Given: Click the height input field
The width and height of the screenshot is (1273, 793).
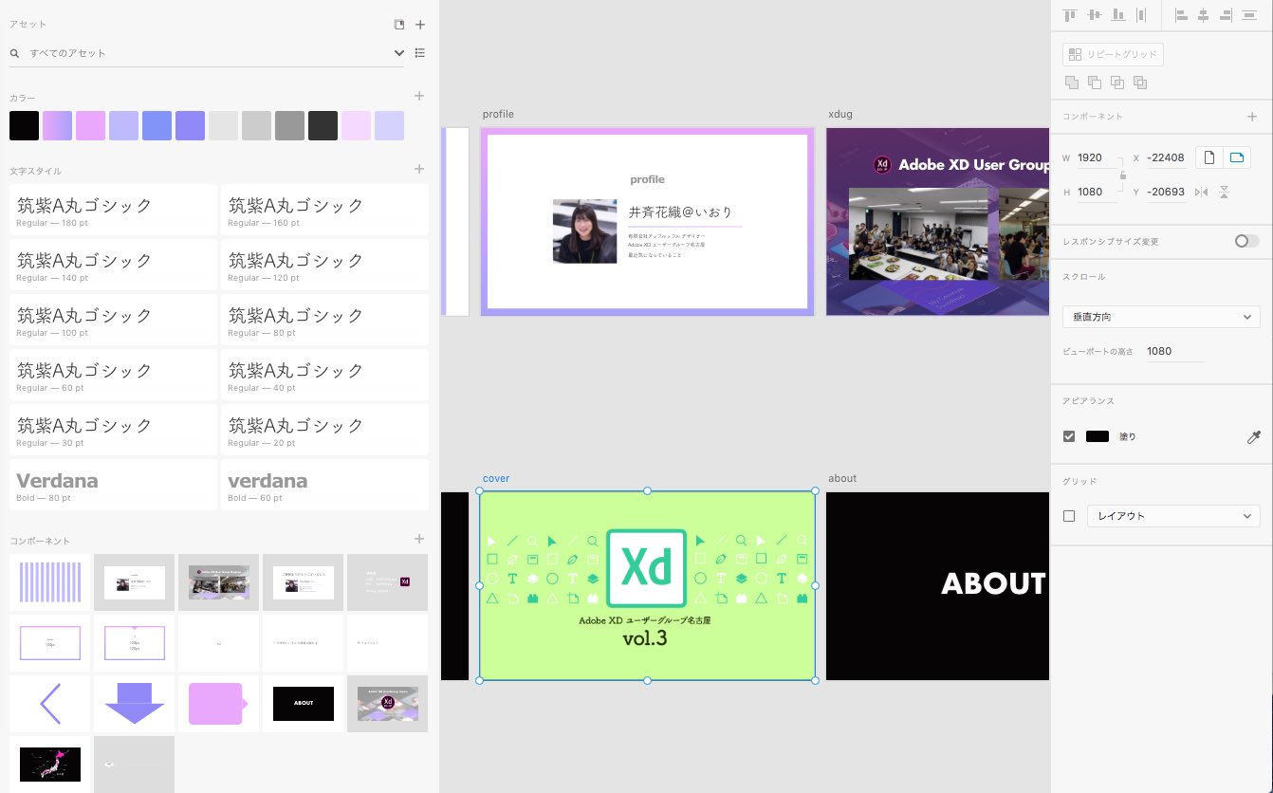Looking at the screenshot, I should point(1097,192).
